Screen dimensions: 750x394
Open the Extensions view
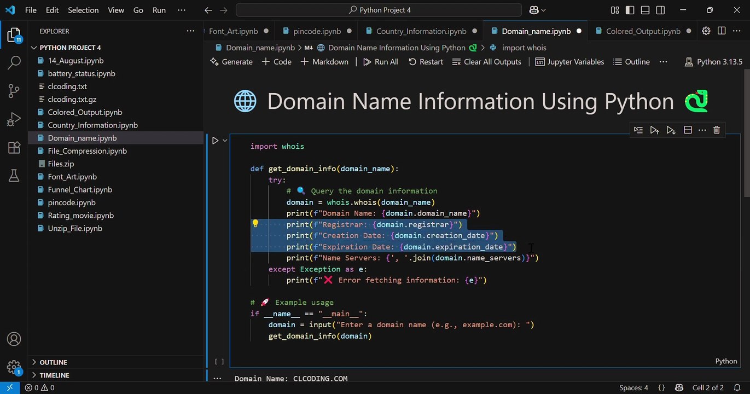(x=14, y=147)
